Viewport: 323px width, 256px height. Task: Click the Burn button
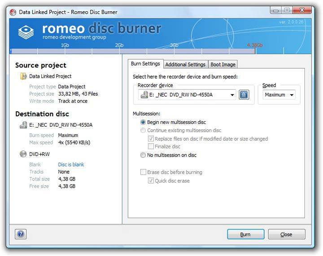245,234
